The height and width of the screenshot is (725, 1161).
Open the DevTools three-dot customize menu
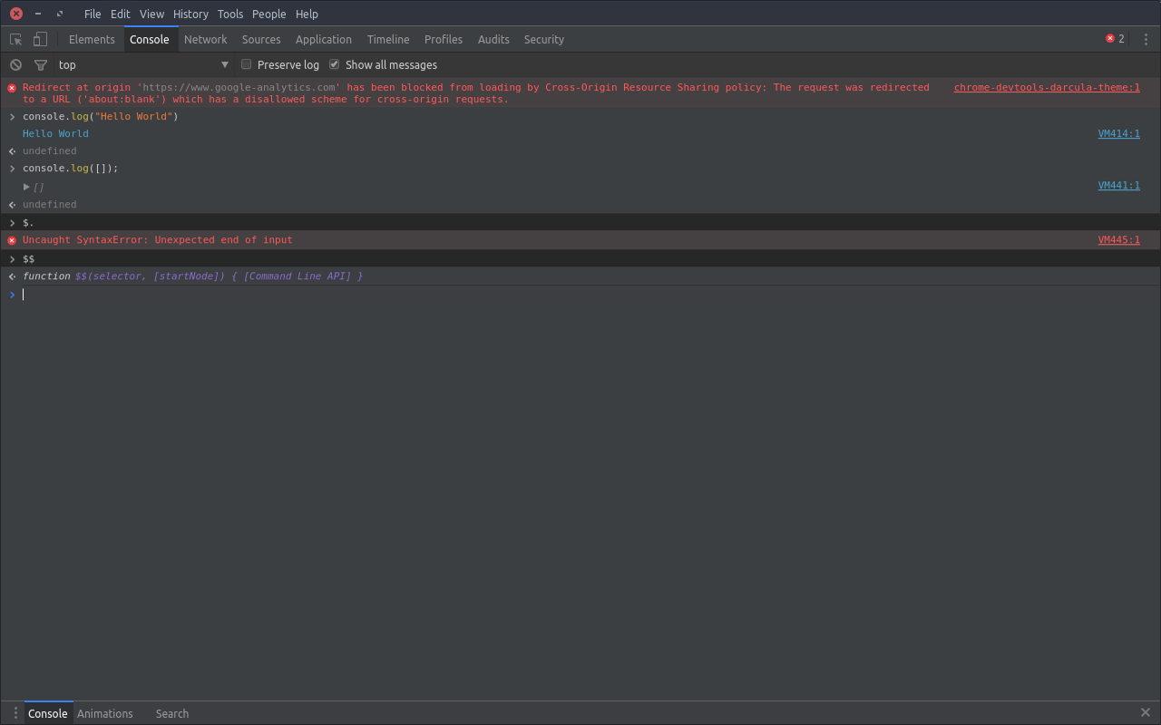coord(1146,39)
